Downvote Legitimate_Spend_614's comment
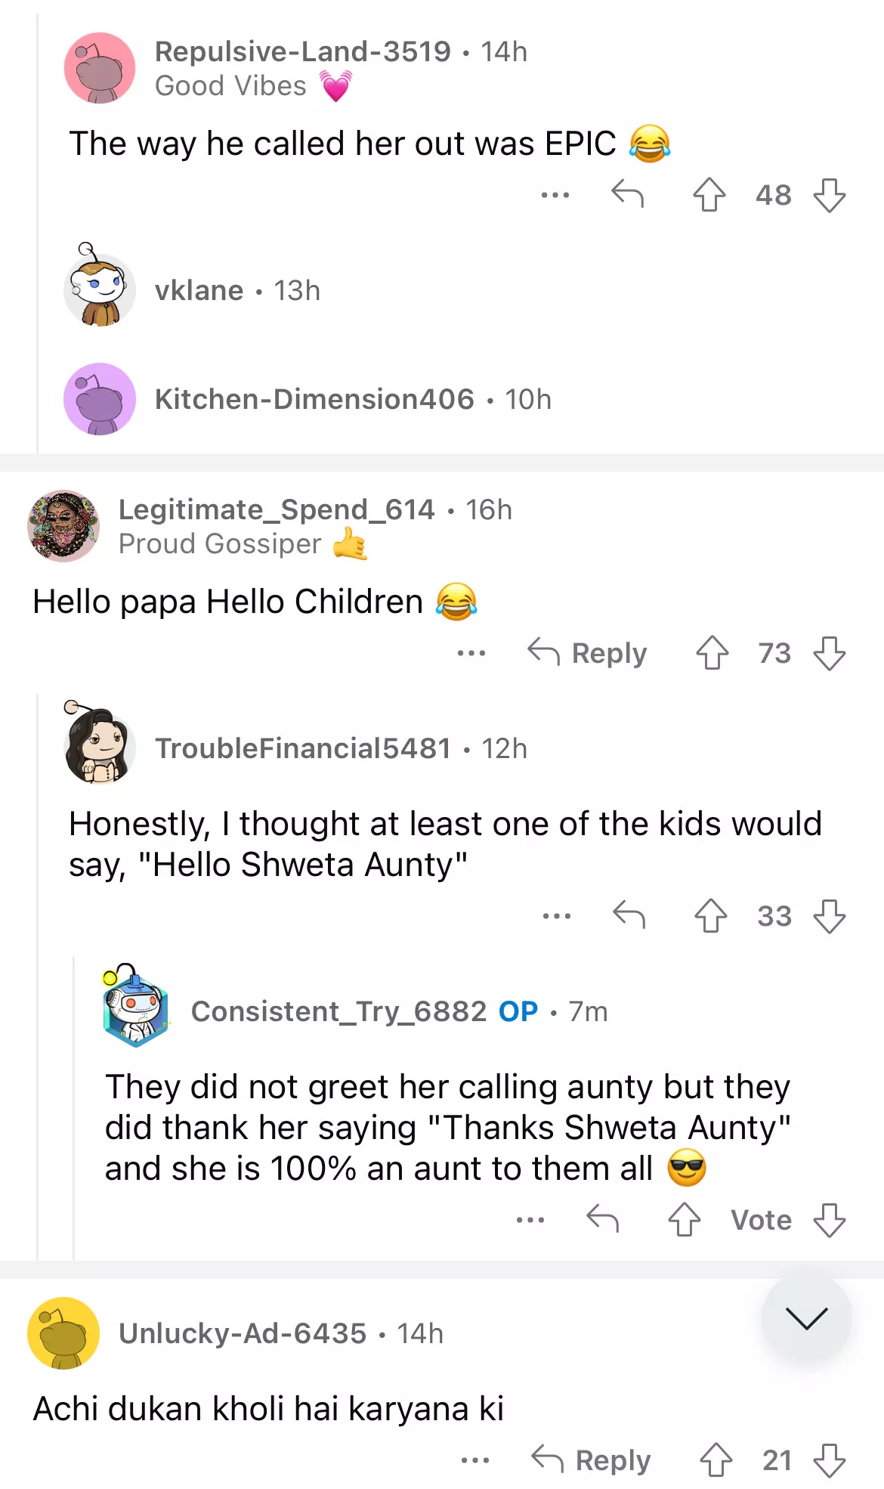Screen dimensions: 884x1489 829,653
